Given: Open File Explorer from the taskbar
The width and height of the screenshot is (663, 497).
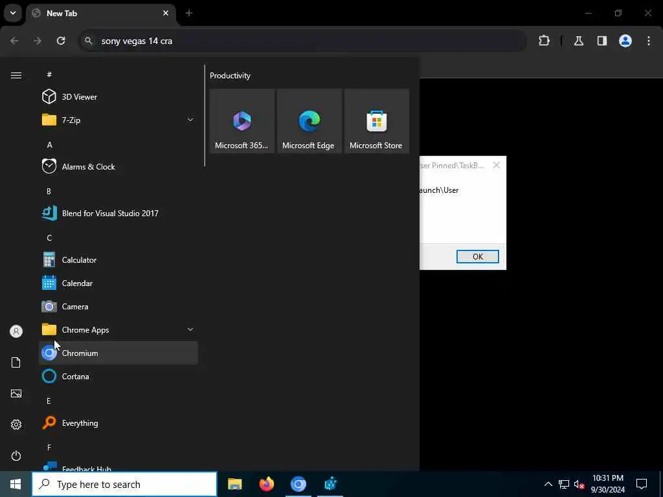Looking at the screenshot, I should [x=234, y=484].
